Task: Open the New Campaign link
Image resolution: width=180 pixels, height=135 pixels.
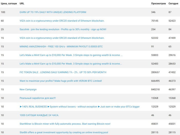Action: (x=28, y=90)
